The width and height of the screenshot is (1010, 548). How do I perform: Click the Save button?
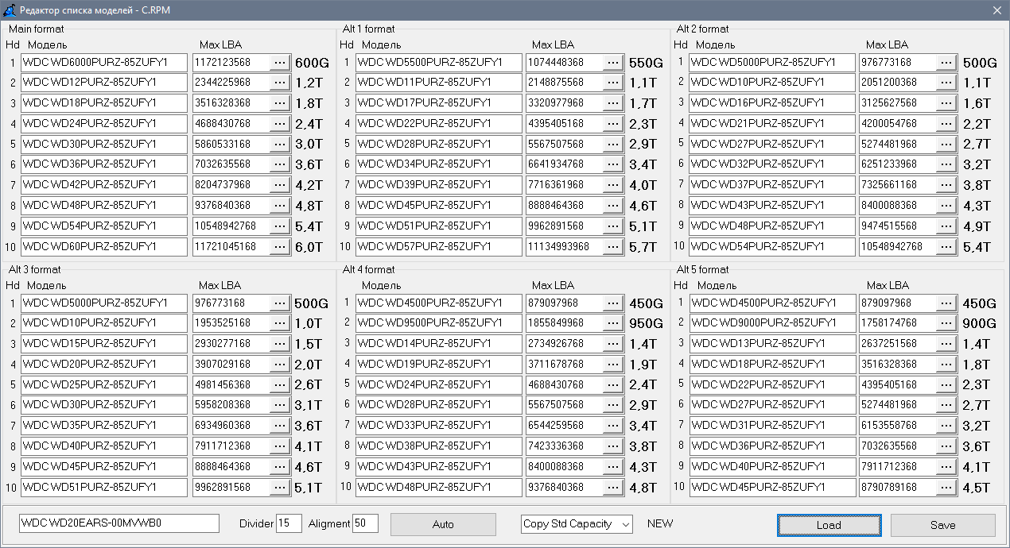942,525
